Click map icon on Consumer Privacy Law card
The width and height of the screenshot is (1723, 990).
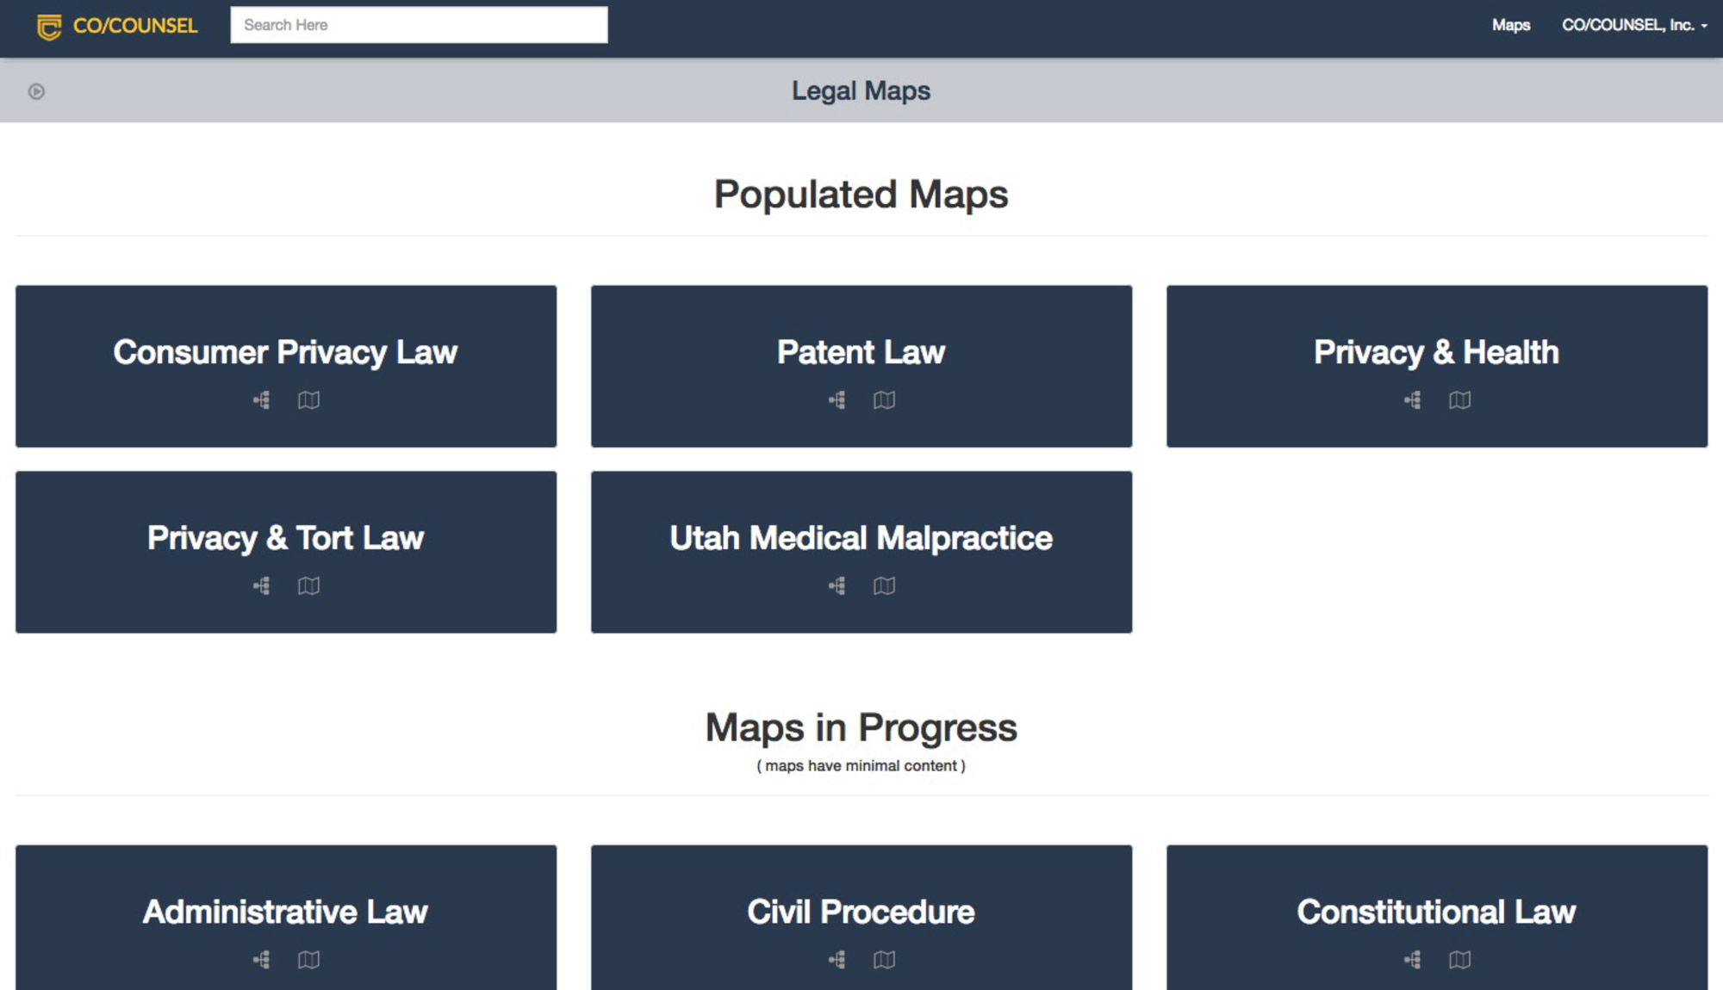(309, 400)
